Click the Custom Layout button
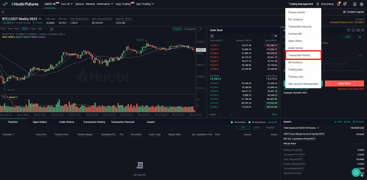The width and height of the screenshot is (367, 180). [x=353, y=12]
